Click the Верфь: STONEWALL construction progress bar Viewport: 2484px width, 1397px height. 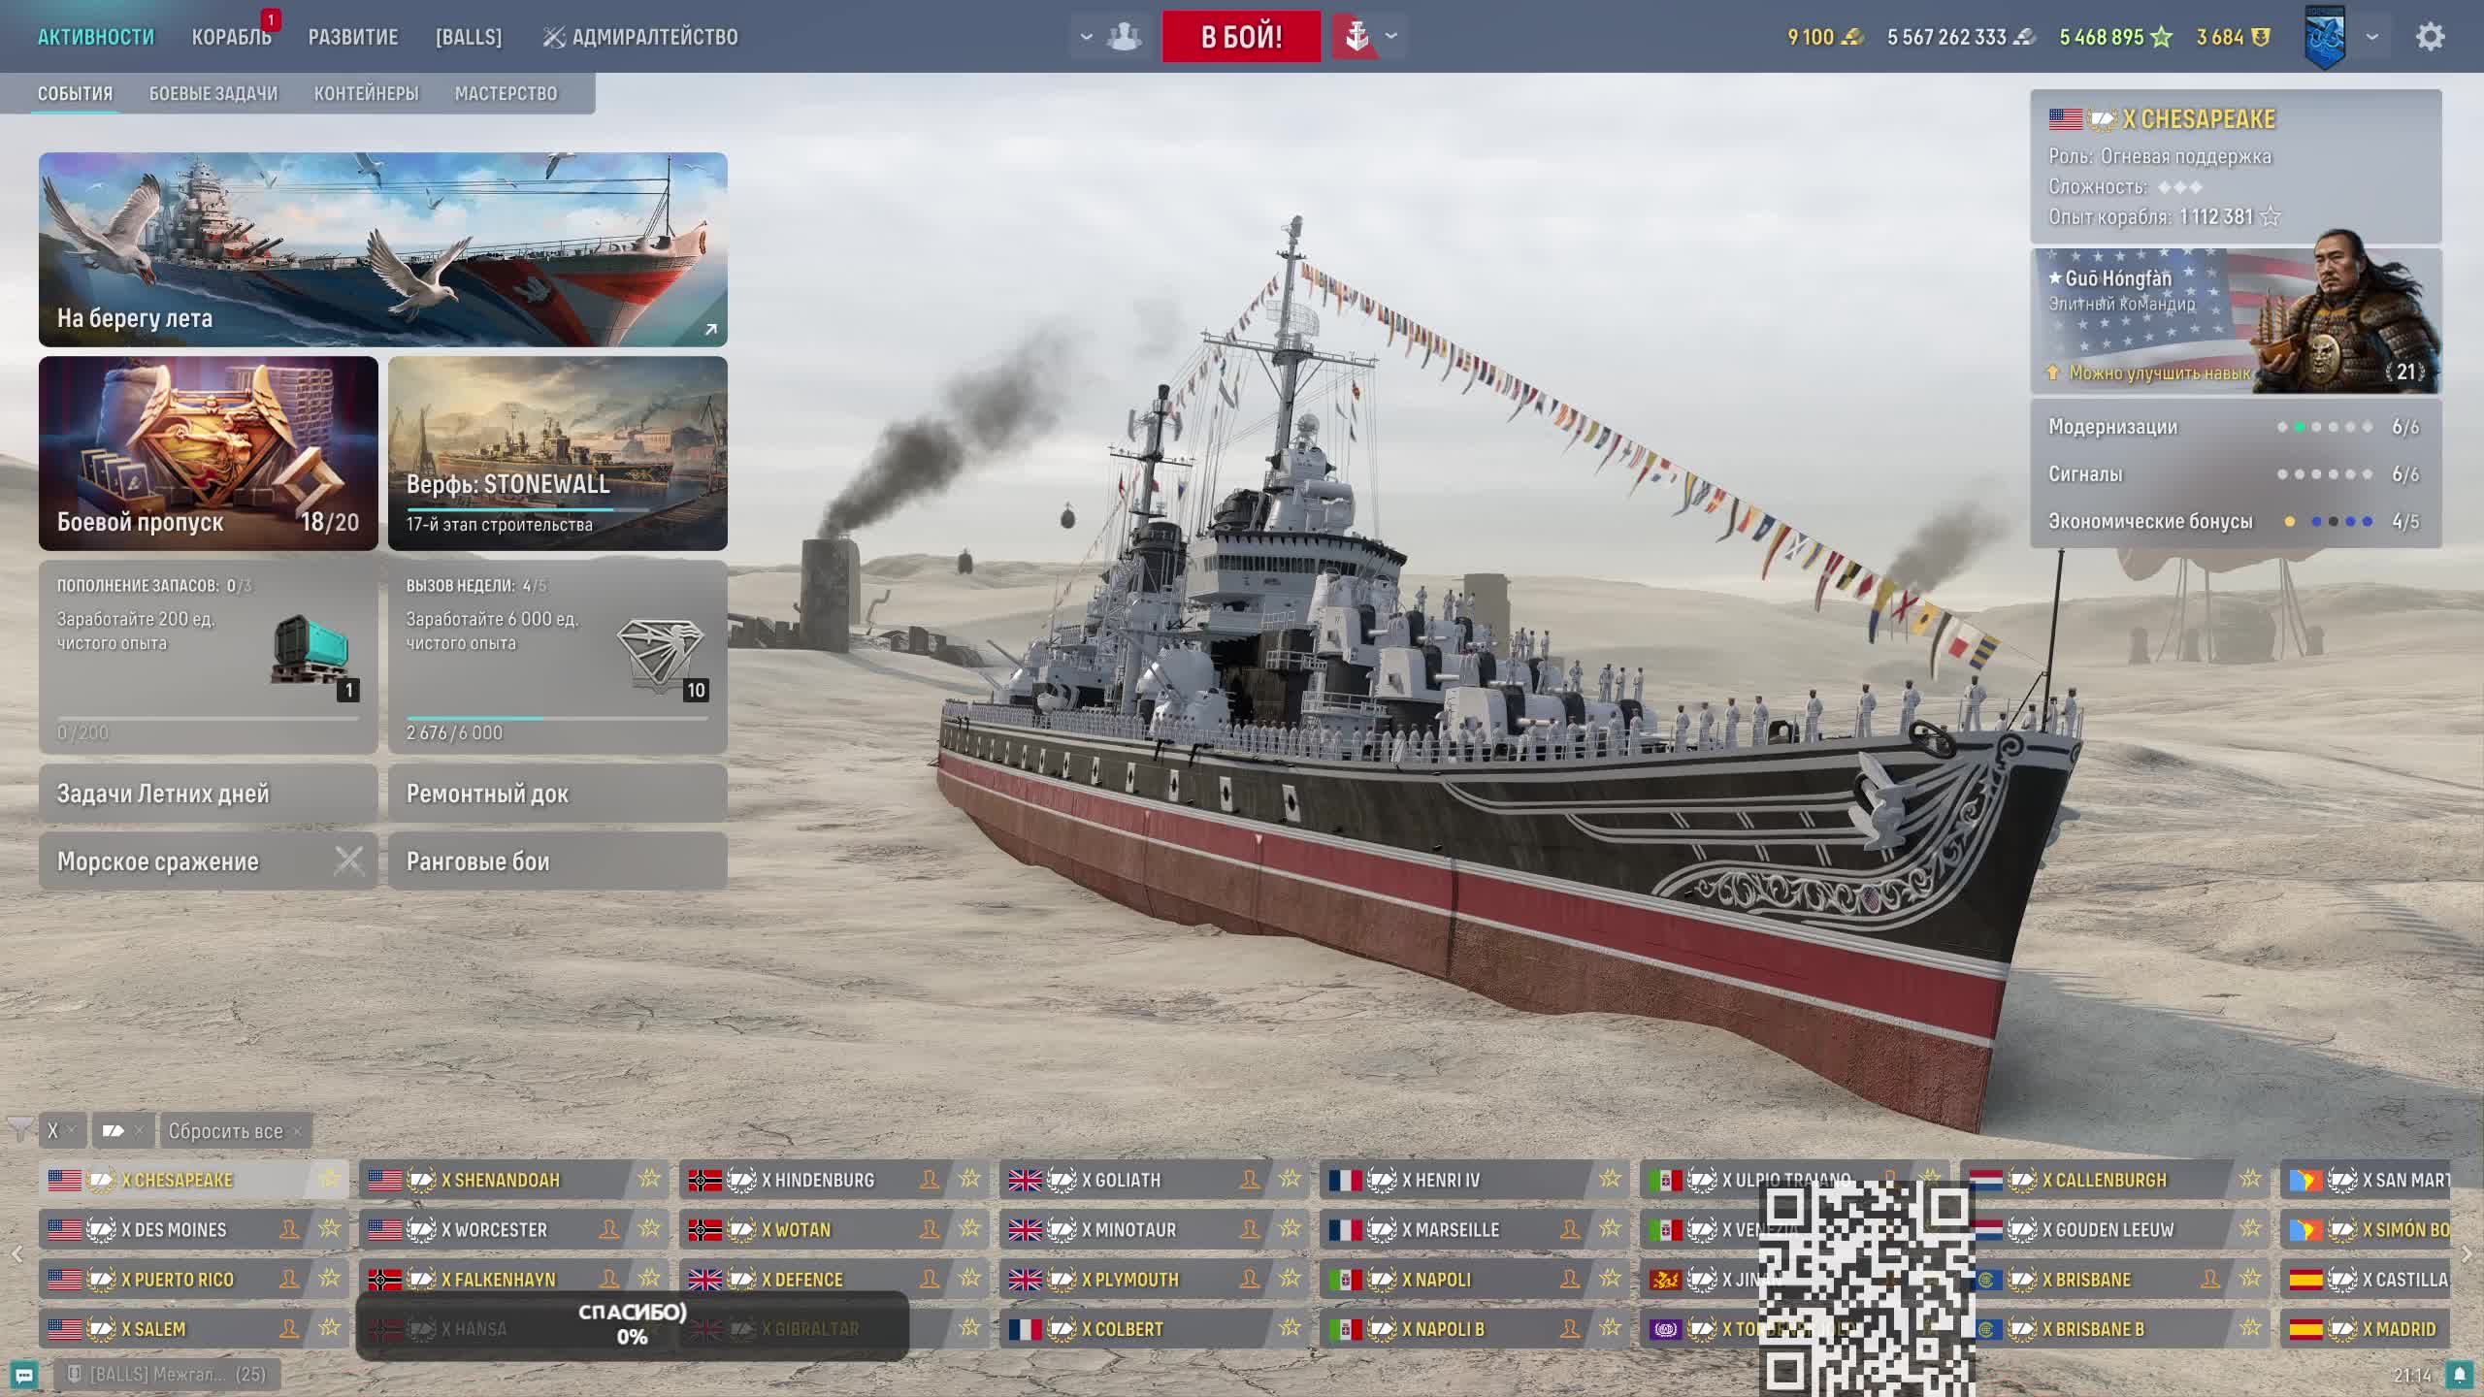click(528, 508)
